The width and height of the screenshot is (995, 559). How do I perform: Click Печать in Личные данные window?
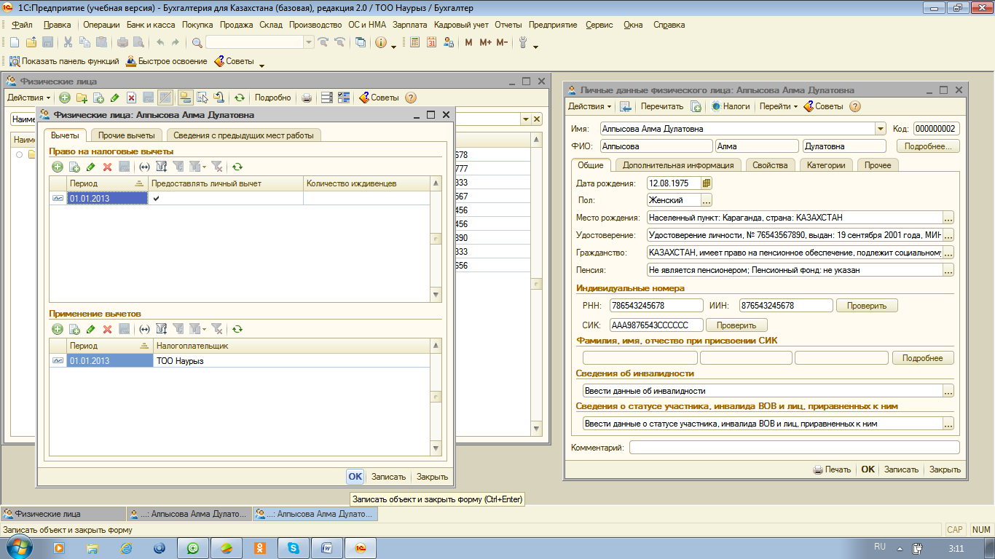pyautogui.click(x=832, y=469)
